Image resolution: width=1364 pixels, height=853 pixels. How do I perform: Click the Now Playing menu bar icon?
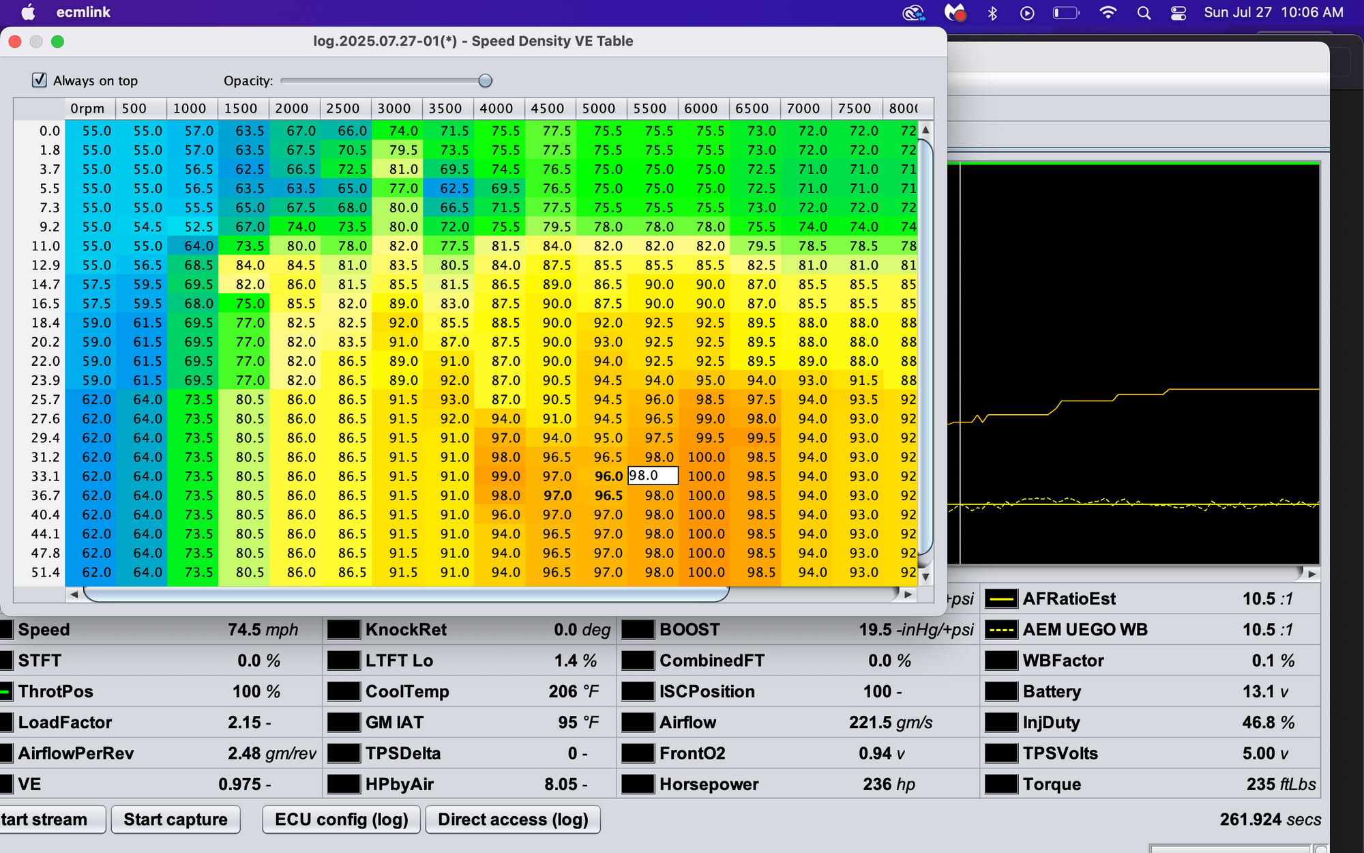pyautogui.click(x=1027, y=12)
